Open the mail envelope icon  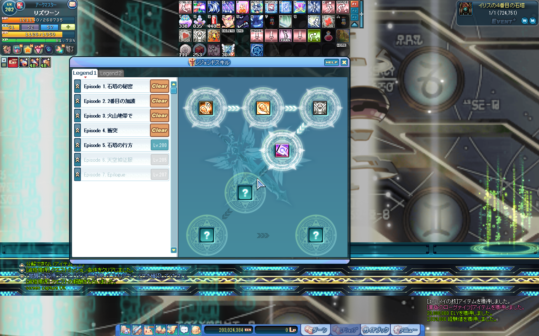(72, 5)
